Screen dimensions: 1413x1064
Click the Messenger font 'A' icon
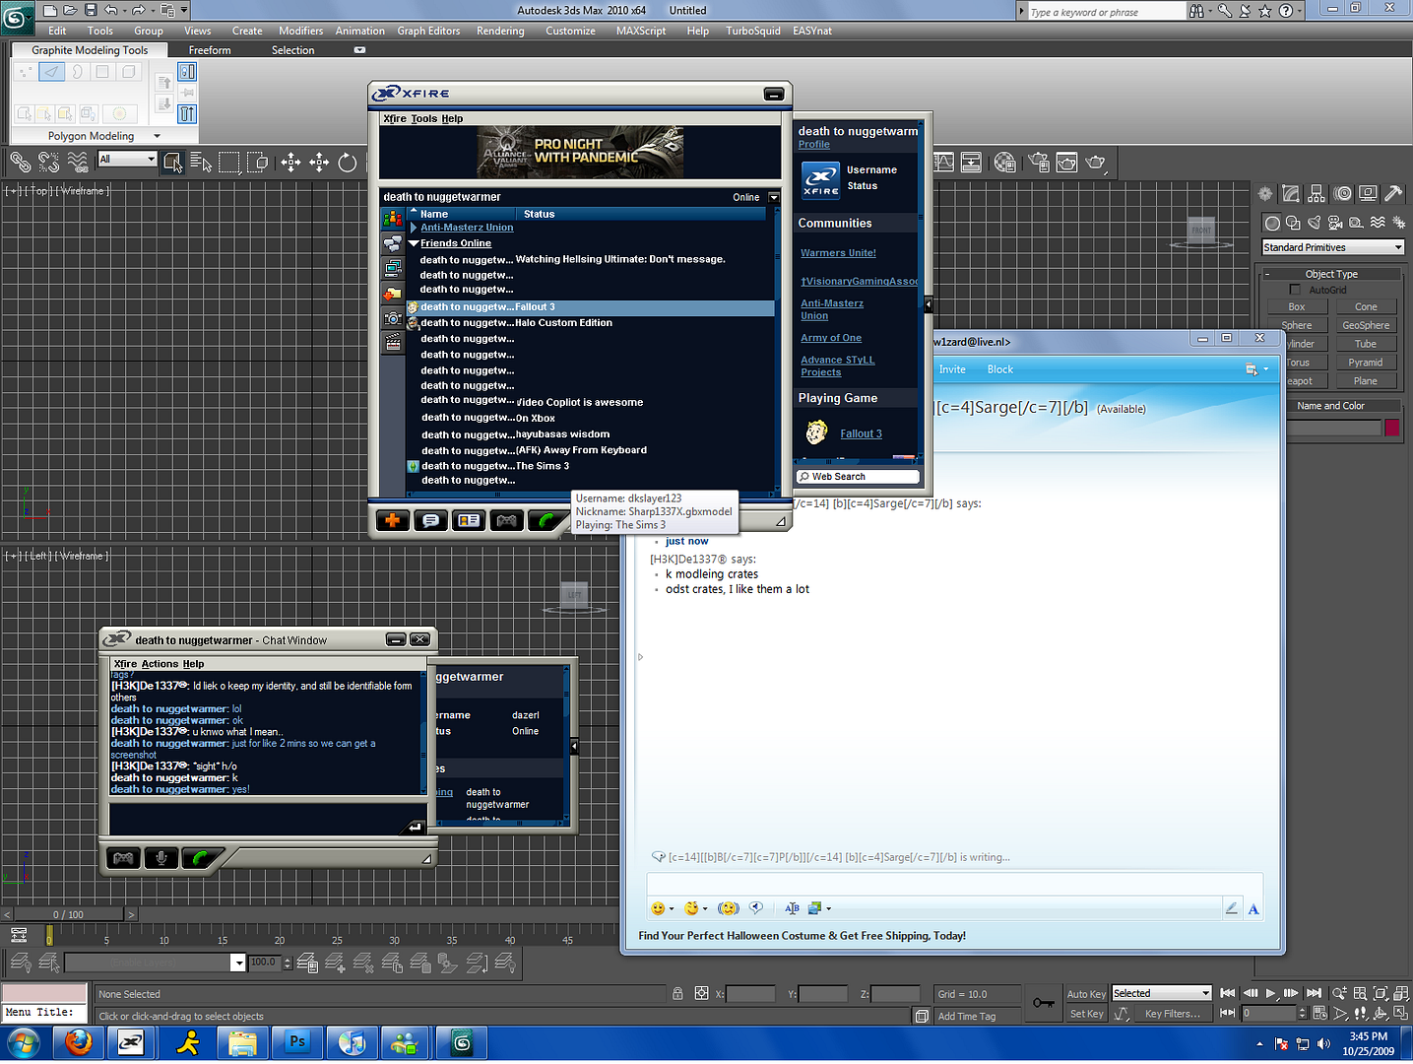click(1252, 908)
